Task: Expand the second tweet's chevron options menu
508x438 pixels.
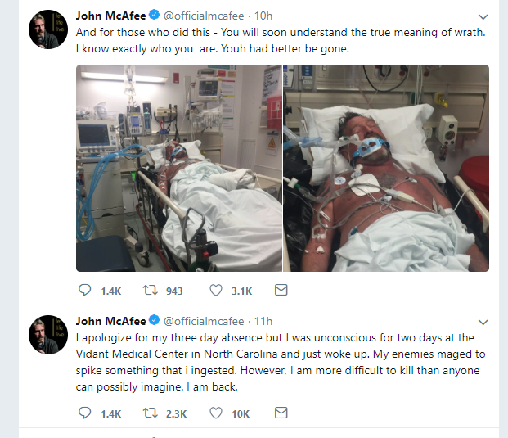Action: 483,322
